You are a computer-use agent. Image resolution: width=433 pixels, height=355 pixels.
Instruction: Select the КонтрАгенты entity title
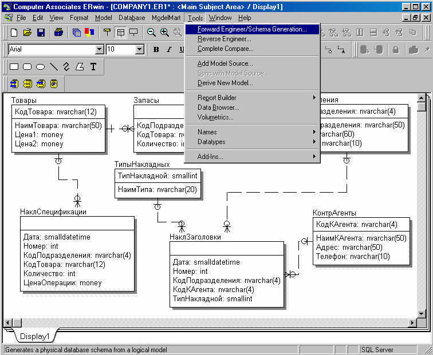334,213
